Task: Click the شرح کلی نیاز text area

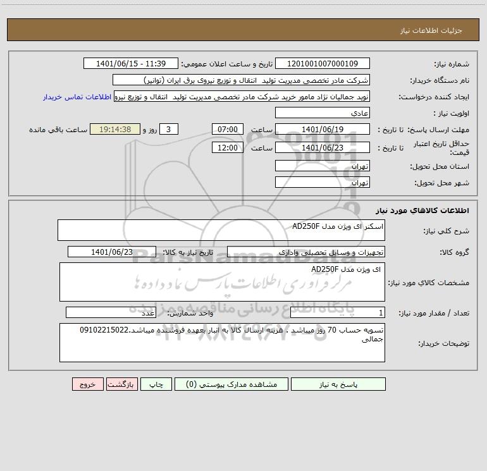Action: [x=221, y=230]
